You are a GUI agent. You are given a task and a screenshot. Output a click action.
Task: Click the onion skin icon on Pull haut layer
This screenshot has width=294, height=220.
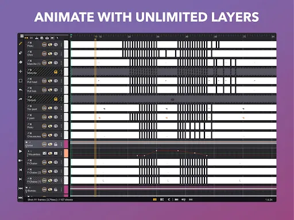pos(56,81)
